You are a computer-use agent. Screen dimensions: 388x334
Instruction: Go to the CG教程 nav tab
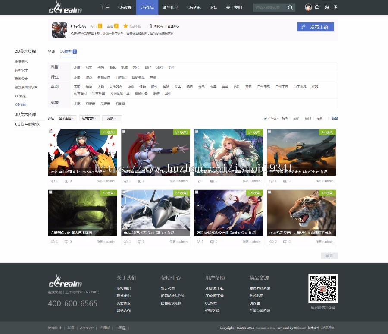[x=125, y=7]
